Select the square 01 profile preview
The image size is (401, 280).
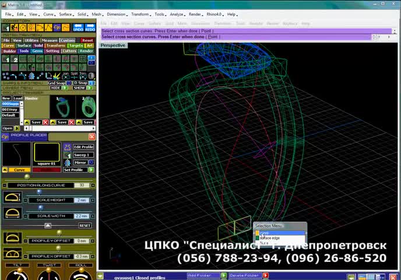47,152
